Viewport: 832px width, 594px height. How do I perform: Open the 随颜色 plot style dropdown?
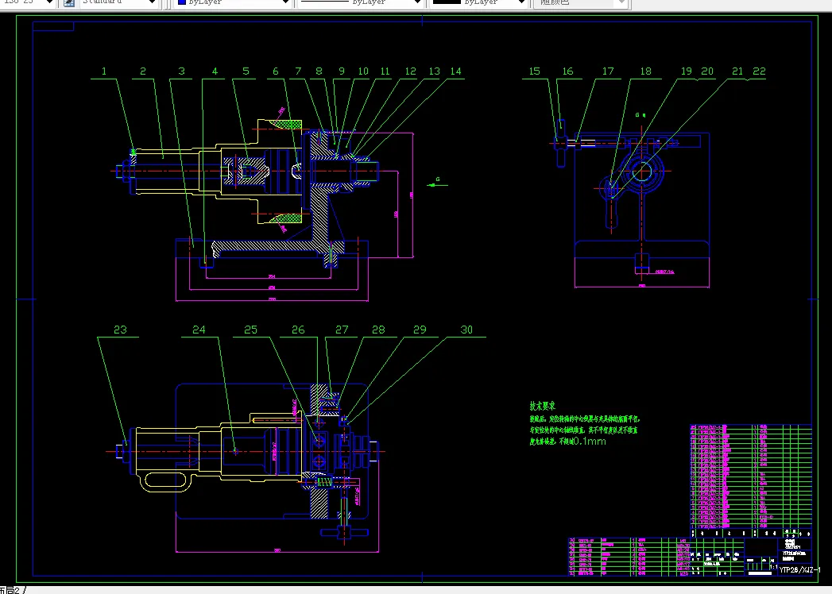click(622, 2)
